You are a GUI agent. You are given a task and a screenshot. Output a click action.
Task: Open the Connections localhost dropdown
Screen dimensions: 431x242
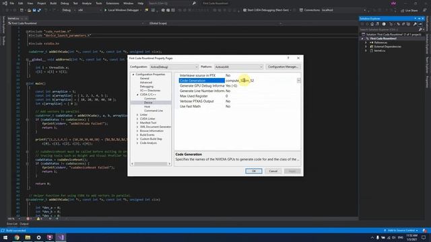343,10
